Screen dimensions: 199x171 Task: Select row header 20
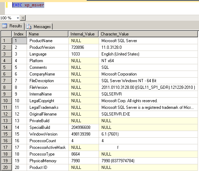click(6, 167)
